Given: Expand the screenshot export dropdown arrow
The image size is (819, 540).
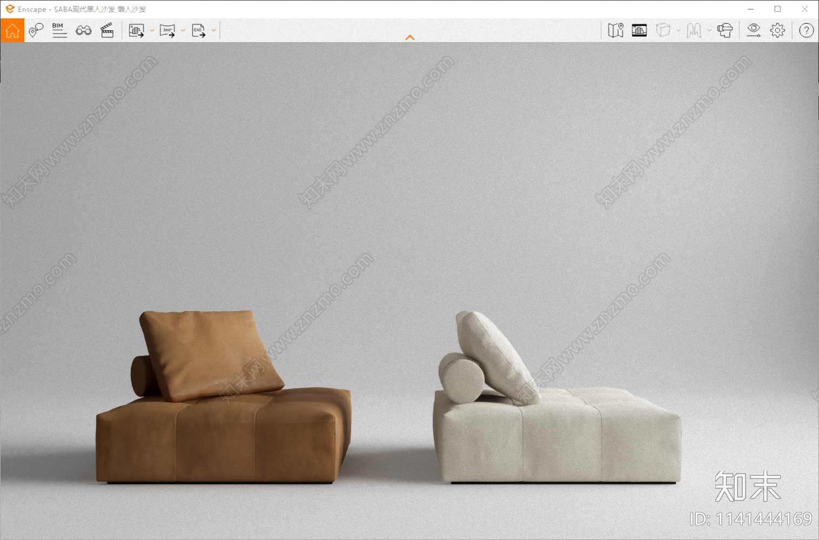Looking at the screenshot, I should 152,31.
